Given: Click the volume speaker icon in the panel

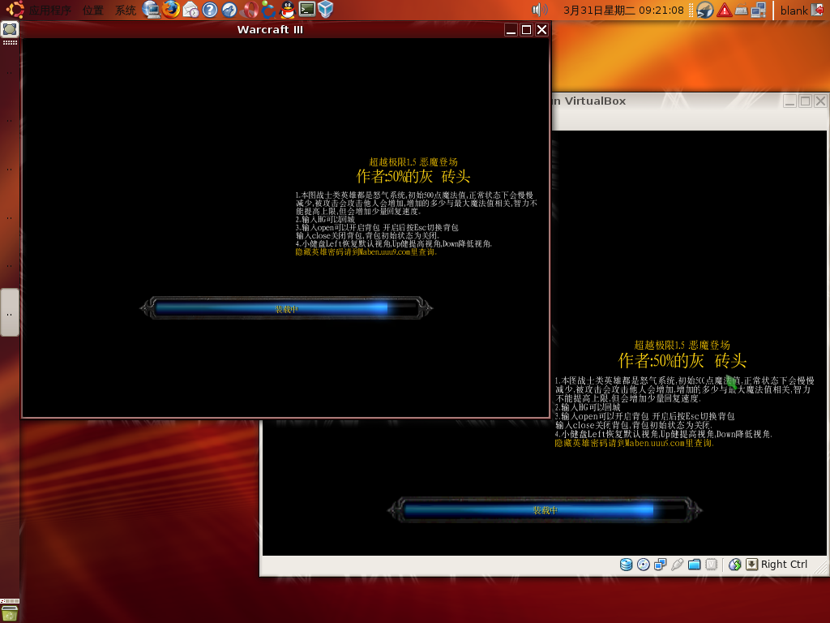Looking at the screenshot, I should click(539, 10).
